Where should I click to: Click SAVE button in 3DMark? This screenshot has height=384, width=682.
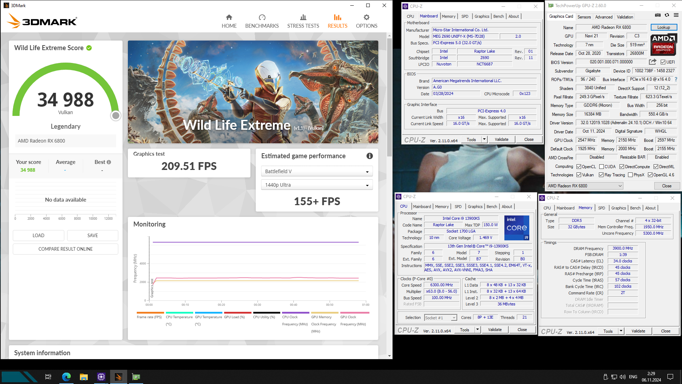tap(92, 235)
